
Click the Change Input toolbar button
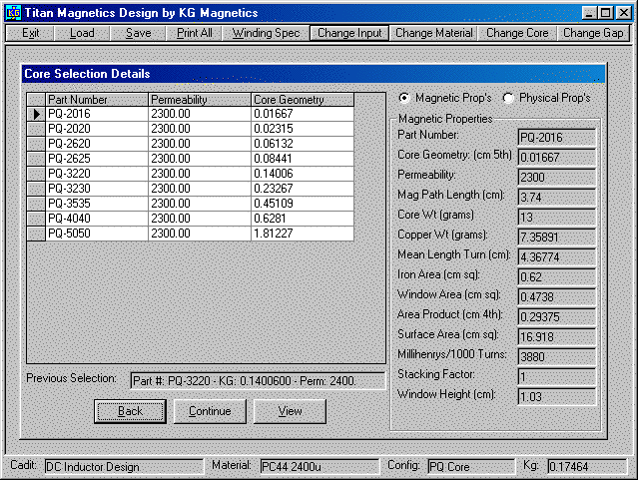pos(349,33)
